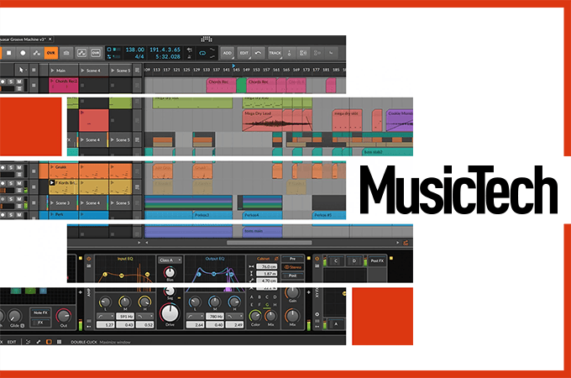This screenshot has width=571, height=378.
Task: Click the arranger horizontal scrollbar thumb
Action: point(269,243)
